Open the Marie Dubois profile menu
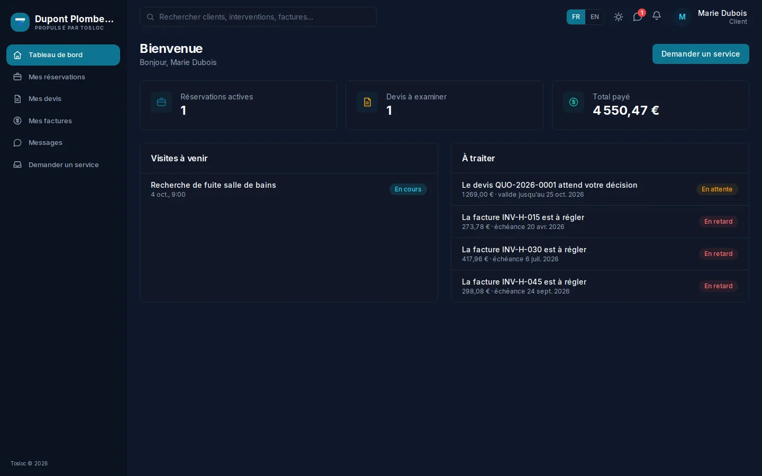Viewport: 762px width, 476px height. click(x=711, y=17)
